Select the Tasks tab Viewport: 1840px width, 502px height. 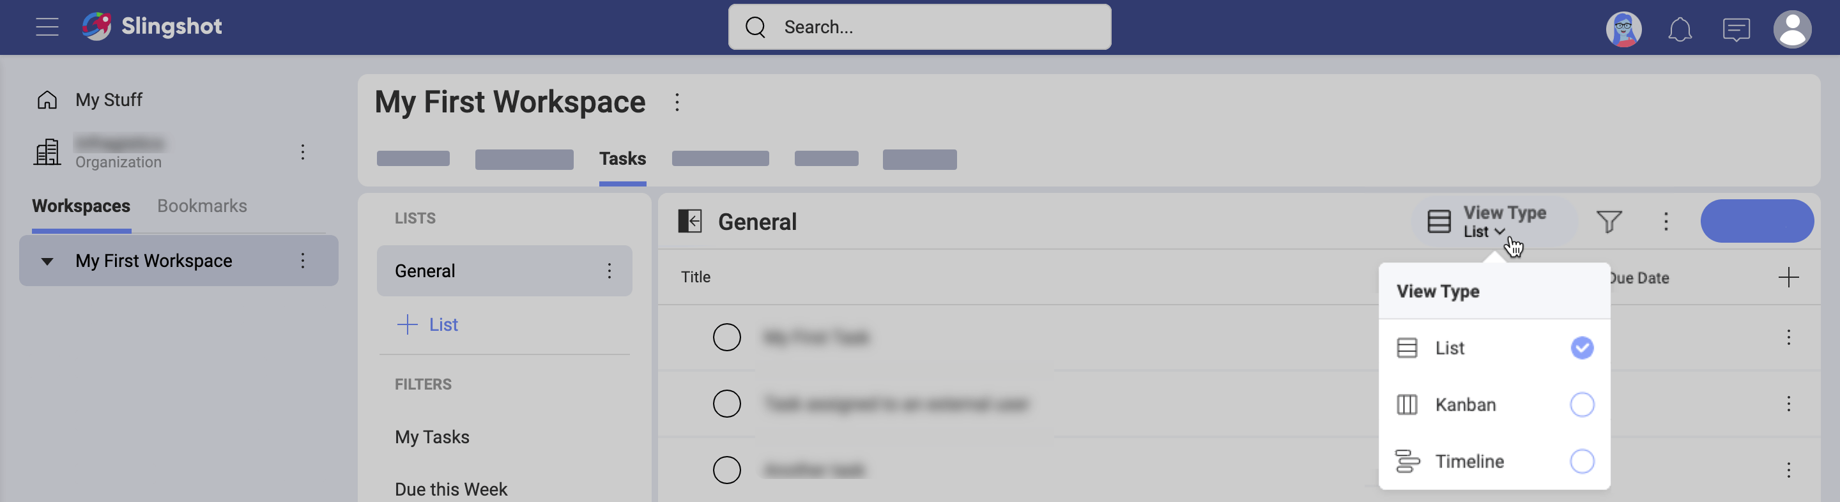(x=622, y=158)
